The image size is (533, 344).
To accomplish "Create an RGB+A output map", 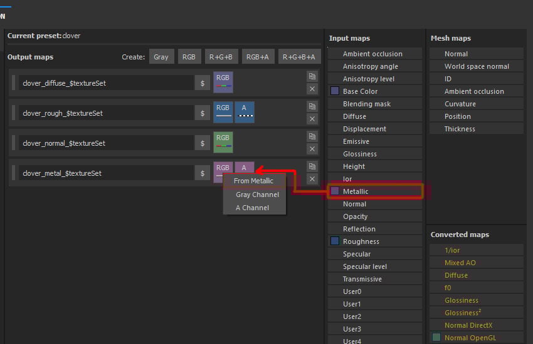I will (x=258, y=57).
